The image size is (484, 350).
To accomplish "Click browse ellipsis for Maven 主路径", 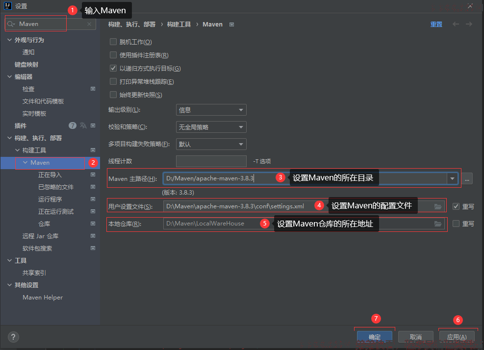I will pyautogui.click(x=467, y=178).
